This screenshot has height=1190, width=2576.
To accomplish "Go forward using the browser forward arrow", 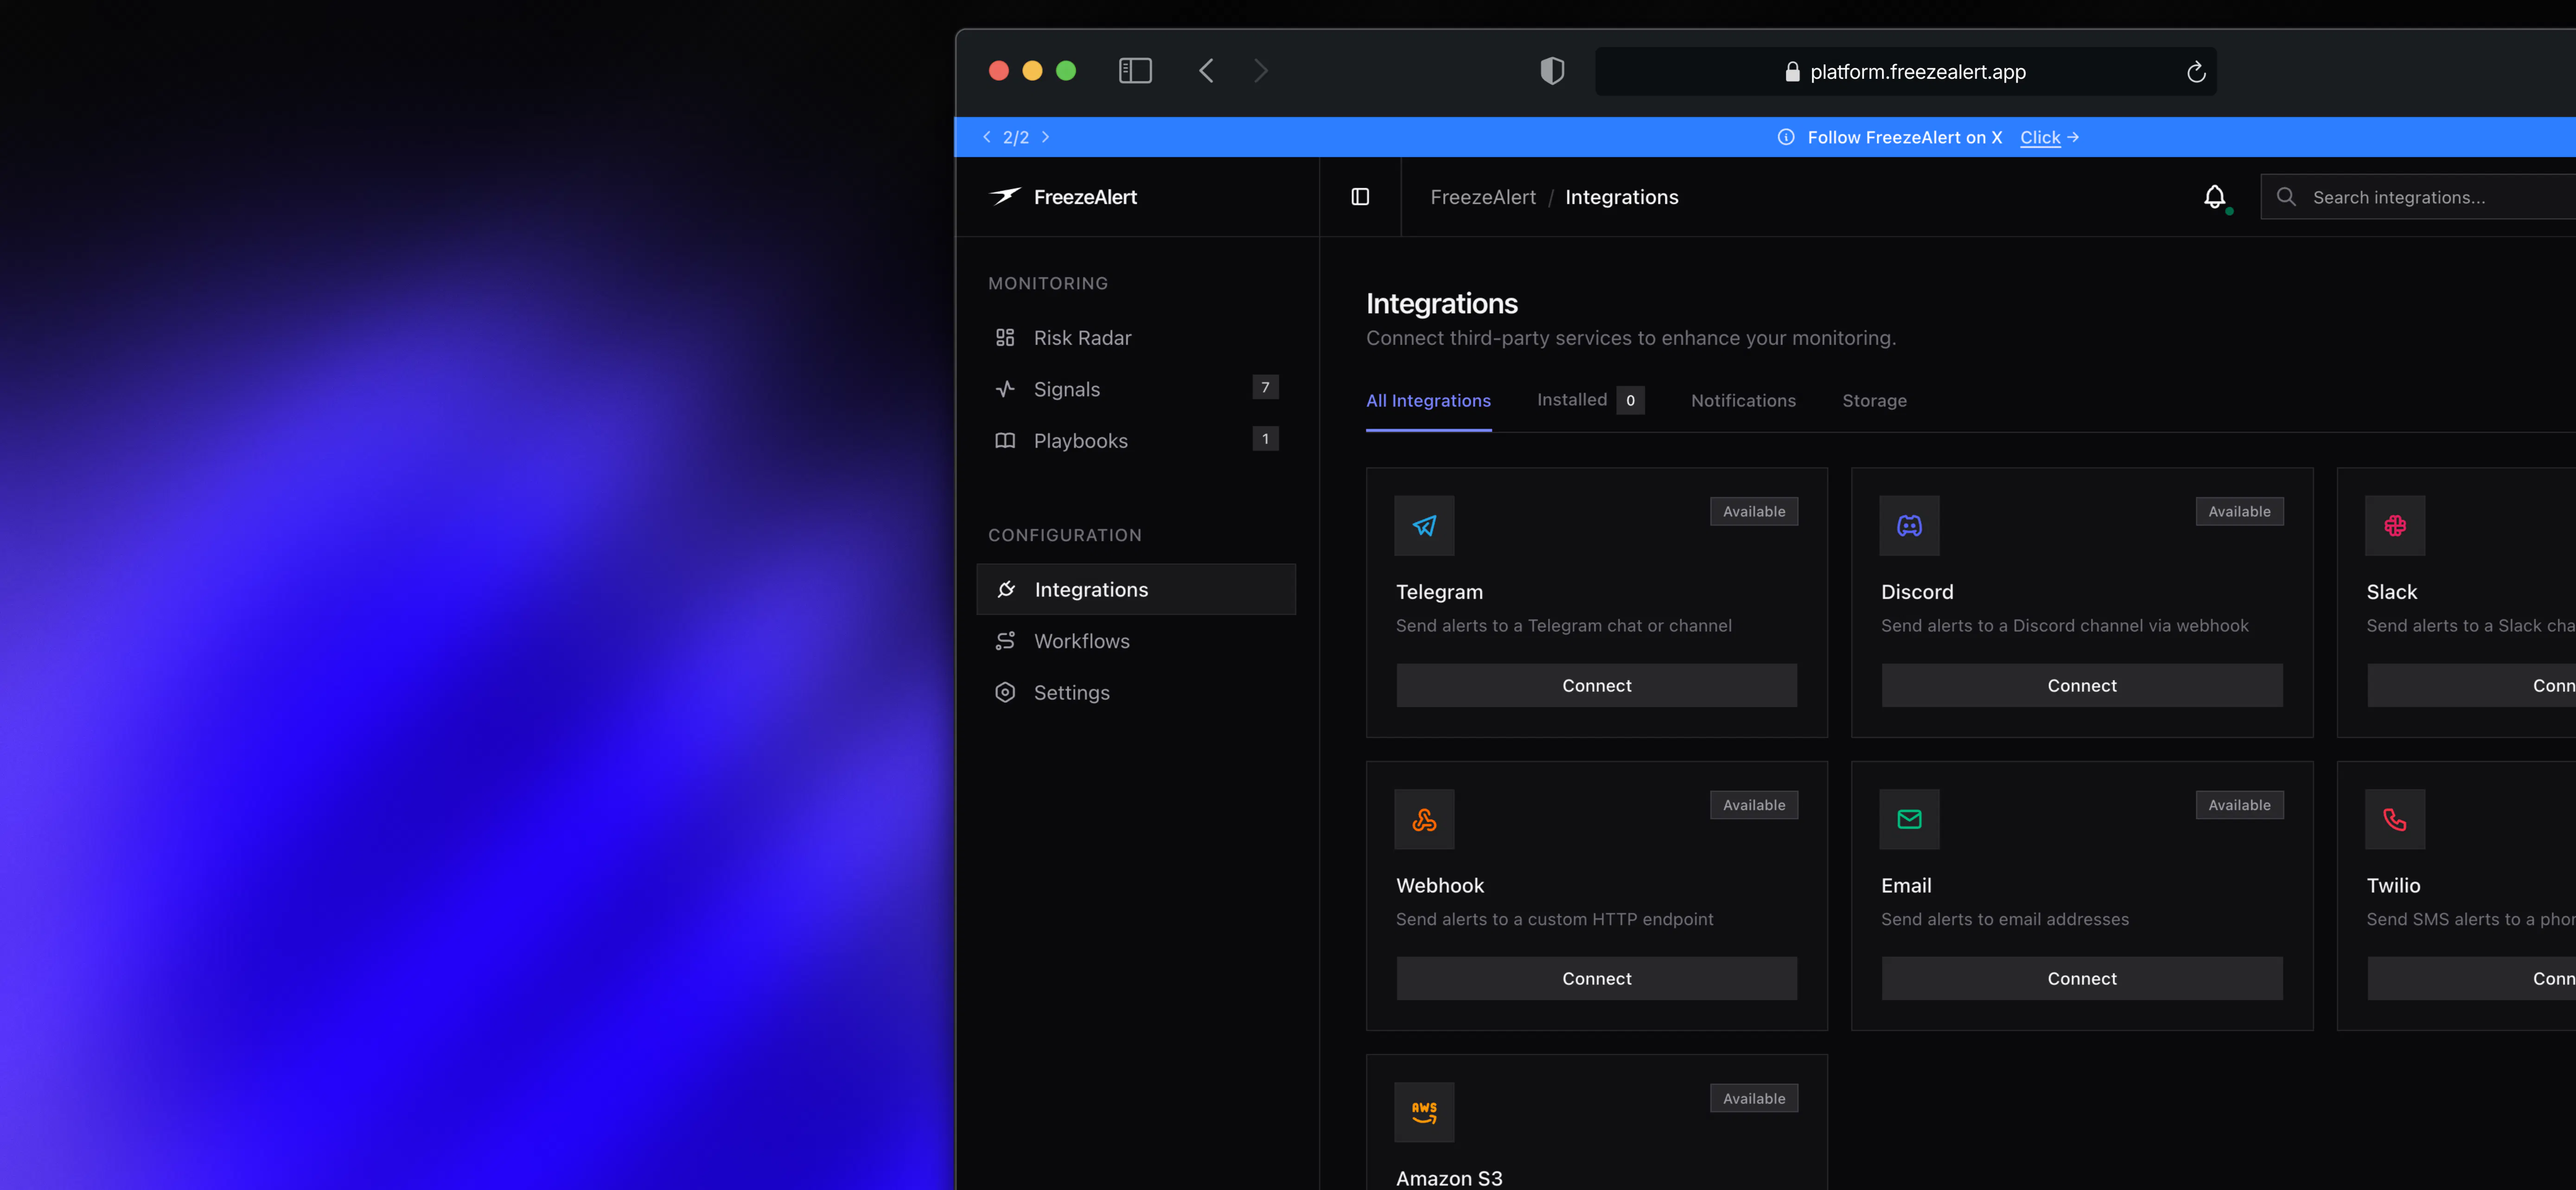I will tap(1261, 71).
